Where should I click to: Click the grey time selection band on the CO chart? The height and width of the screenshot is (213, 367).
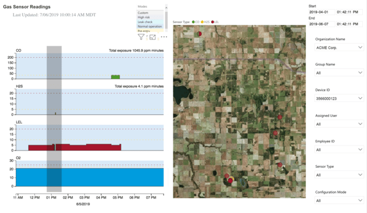pyautogui.click(x=54, y=66)
